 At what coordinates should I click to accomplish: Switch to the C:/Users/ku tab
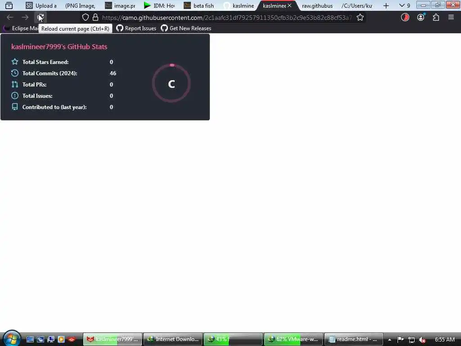tap(357, 5)
